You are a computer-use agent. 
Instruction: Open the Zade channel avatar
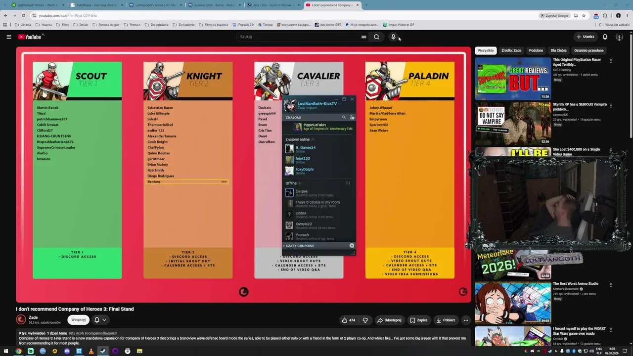[x=21, y=320]
